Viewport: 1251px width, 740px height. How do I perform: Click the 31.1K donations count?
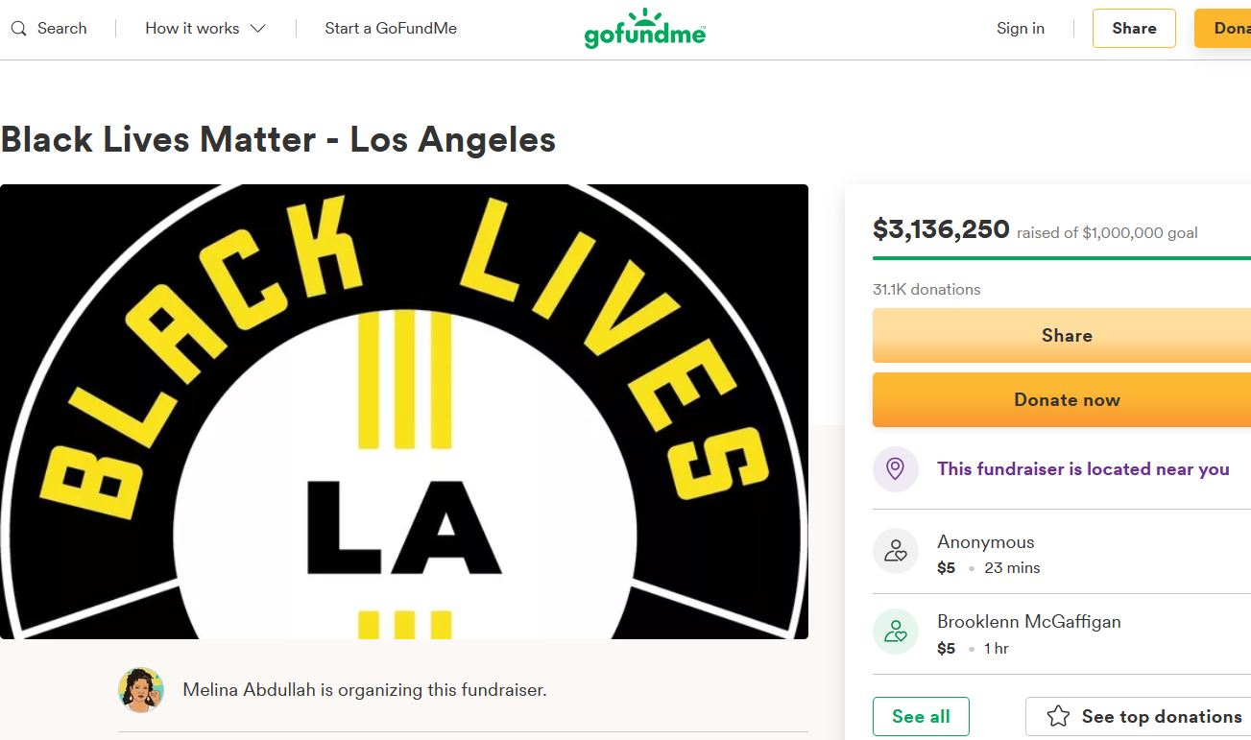click(926, 289)
